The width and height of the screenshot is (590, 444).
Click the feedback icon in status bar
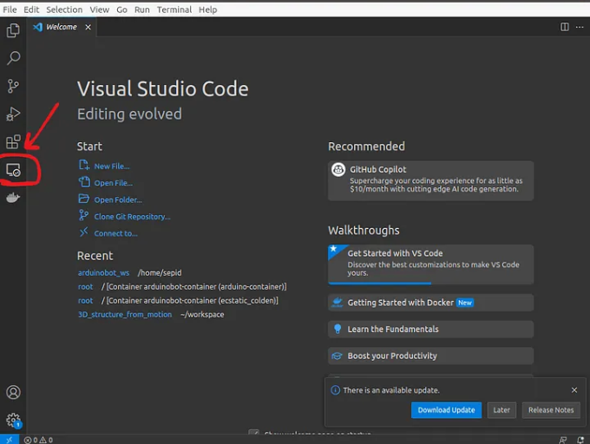(x=563, y=440)
